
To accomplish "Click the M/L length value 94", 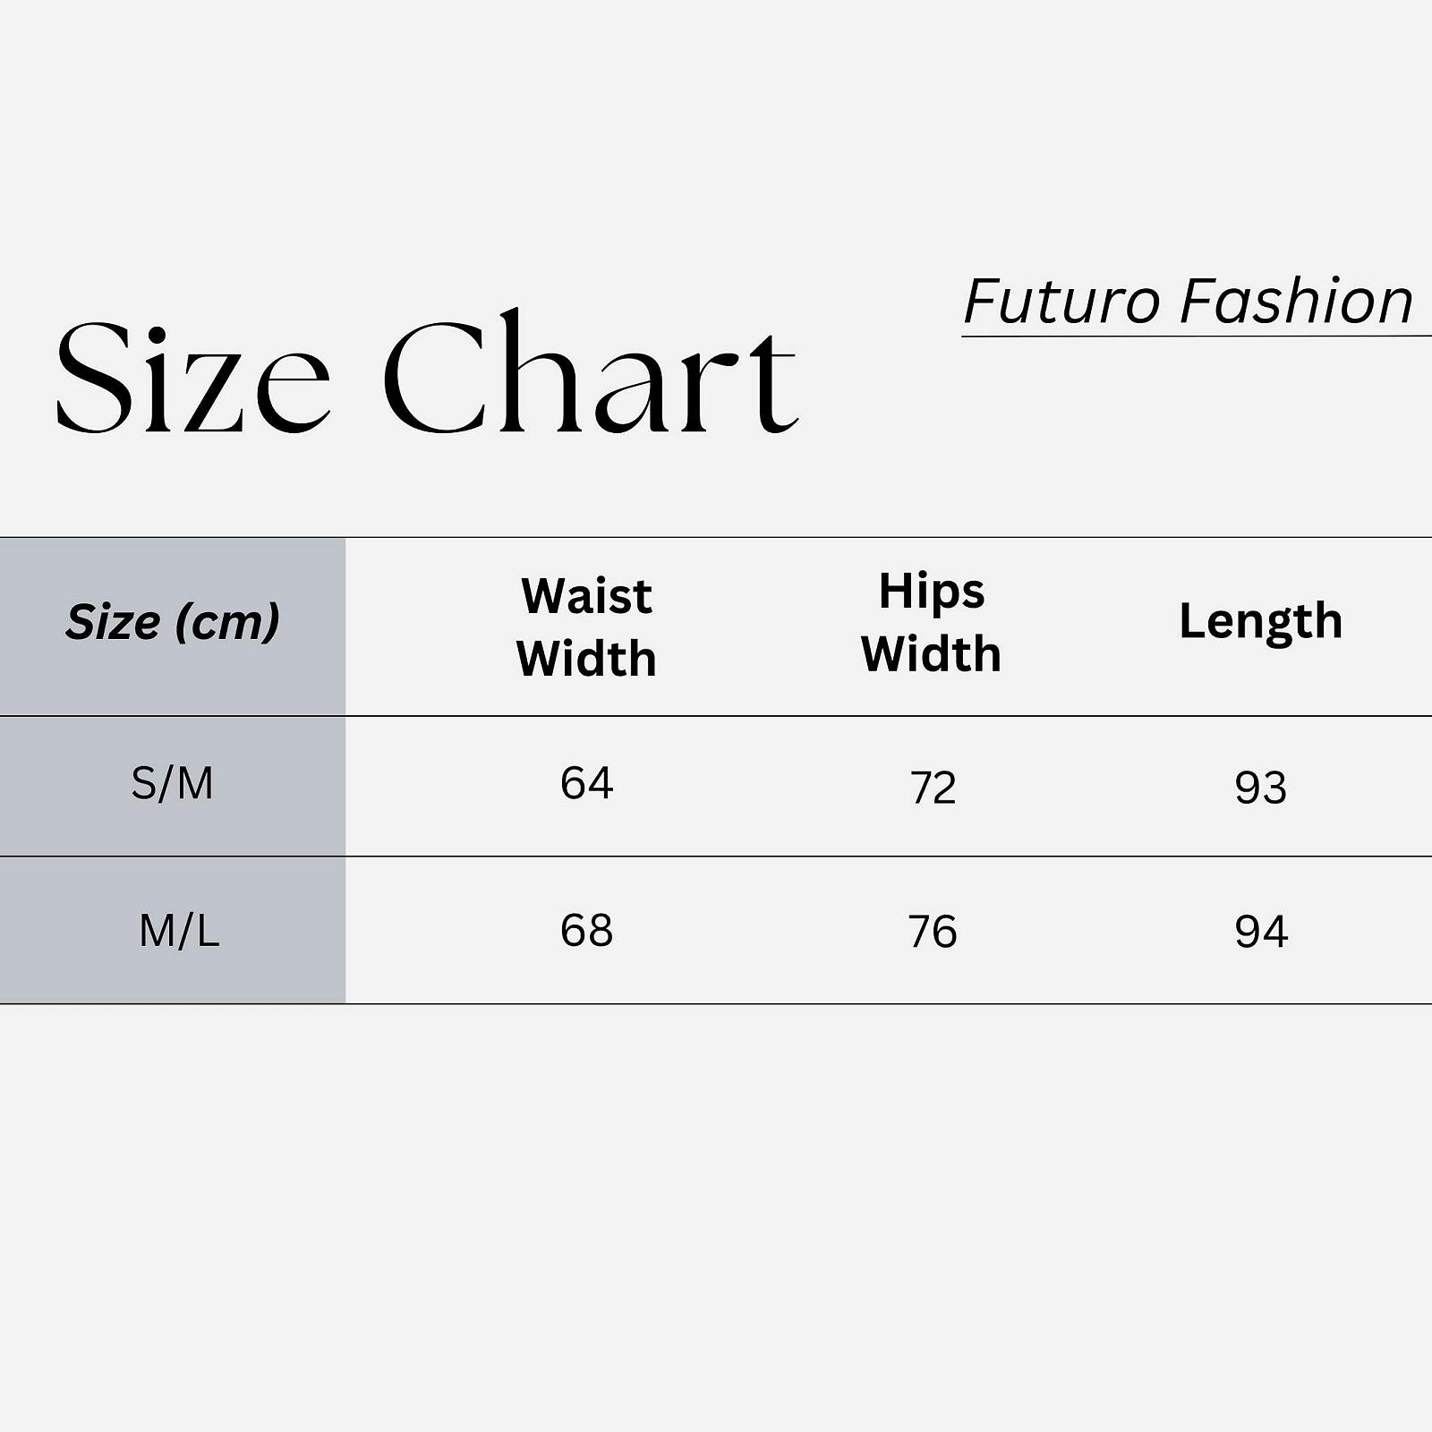I will click(1260, 933).
